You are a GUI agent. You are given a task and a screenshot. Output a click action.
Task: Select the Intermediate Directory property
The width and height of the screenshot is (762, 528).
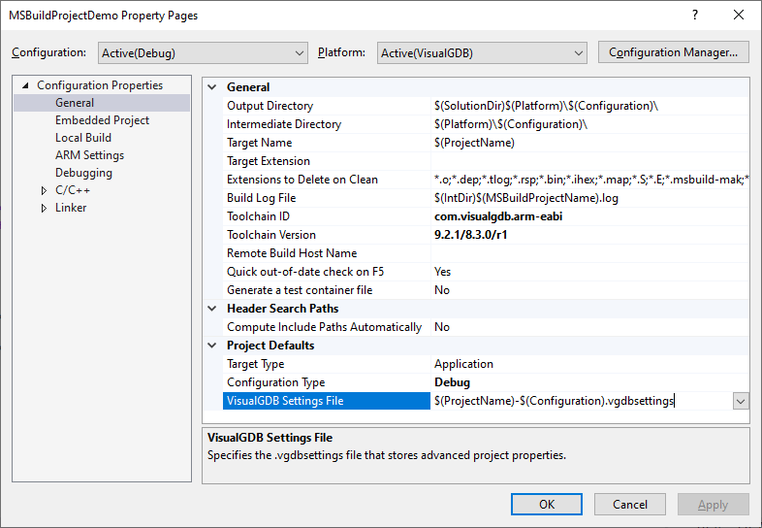(x=327, y=124)
